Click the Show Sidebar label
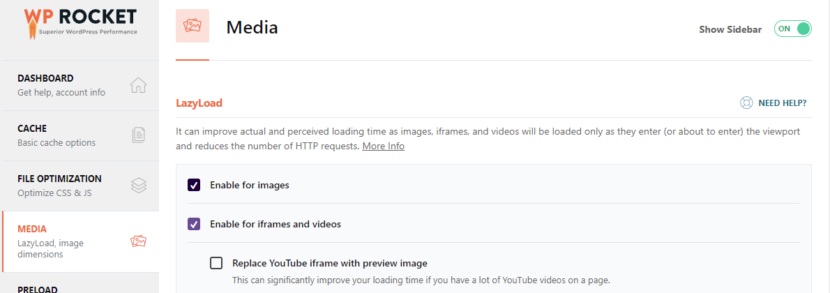This screenshot has height=293, width=830. click(x=730, y=30)
